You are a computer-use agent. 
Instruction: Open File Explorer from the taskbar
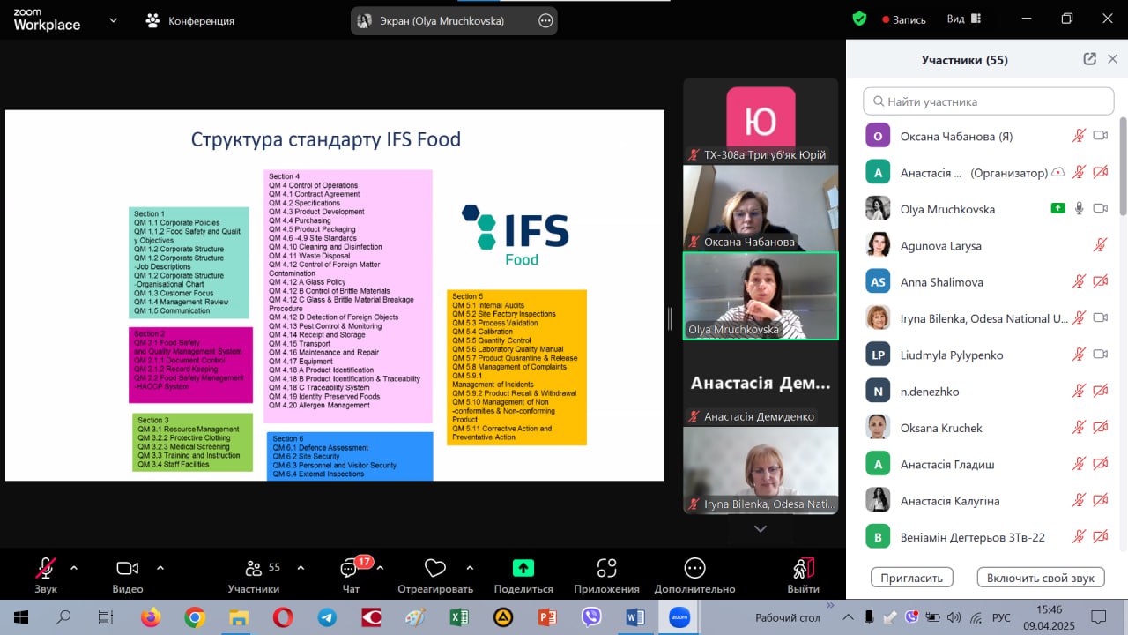point(239,617)
